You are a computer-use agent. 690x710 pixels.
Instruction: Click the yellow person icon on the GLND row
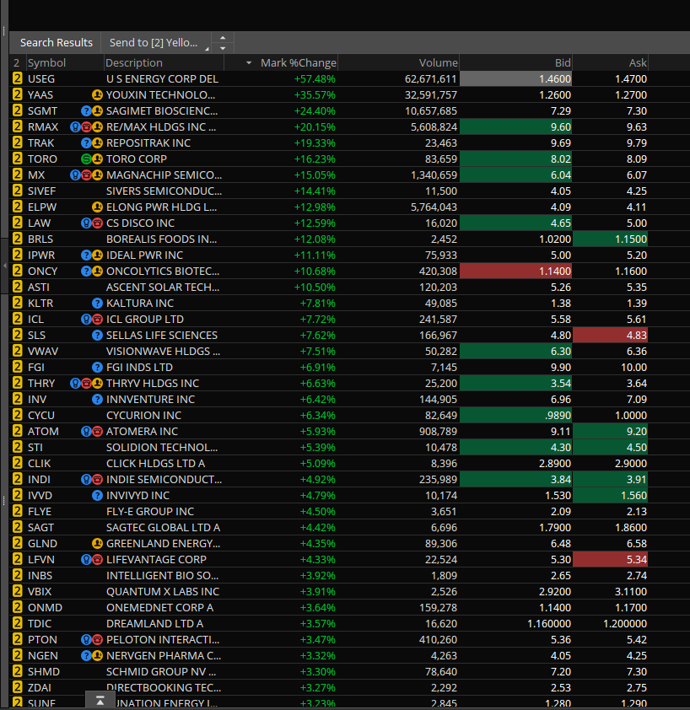[x=97, y=543]
